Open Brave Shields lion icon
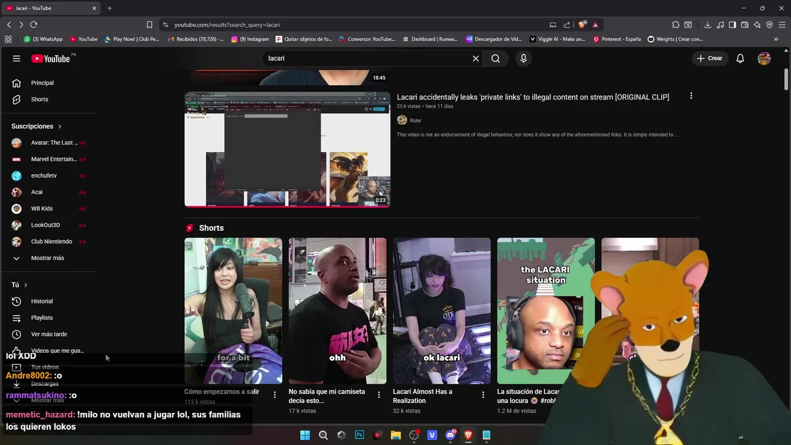The image size is (791, 445). [x=582, y=25]
